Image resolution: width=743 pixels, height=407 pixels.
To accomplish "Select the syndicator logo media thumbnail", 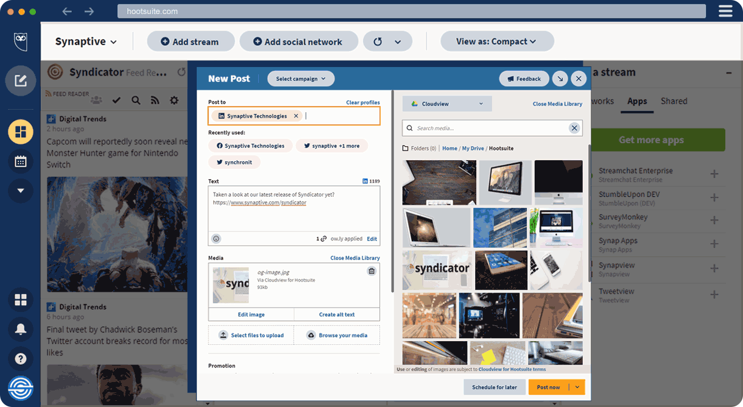I will (437, 270).
